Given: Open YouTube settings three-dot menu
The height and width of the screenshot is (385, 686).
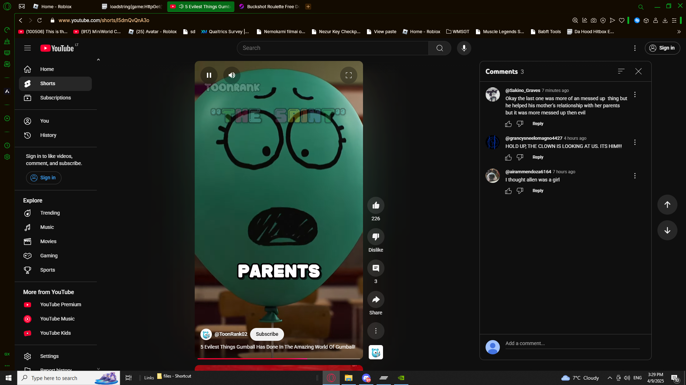Looking at the screenshot, I should point(635,48).
